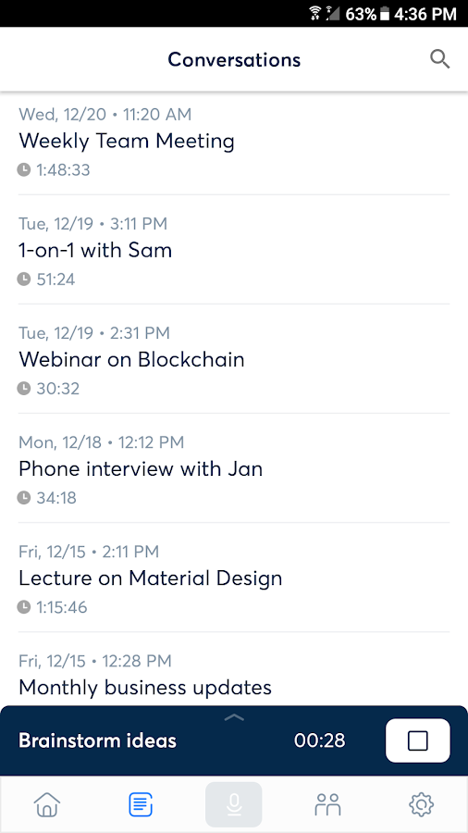The height and width of the screenshot is (833, 468).
Task: Tap the microphone record icon
Action: (x=233, y=804)
